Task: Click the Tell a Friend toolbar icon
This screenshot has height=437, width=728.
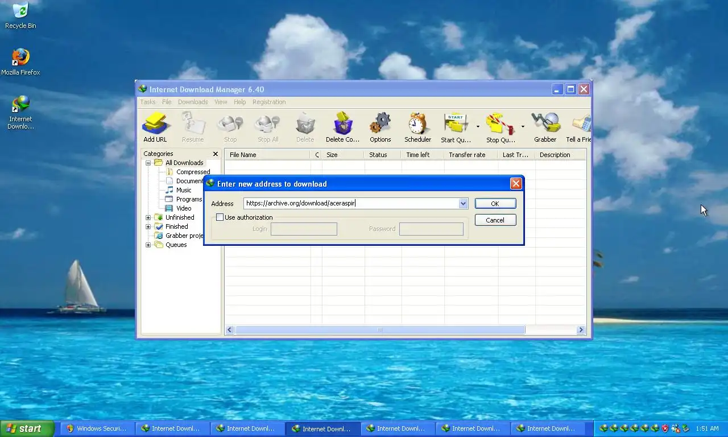Action: pos(581,123)
